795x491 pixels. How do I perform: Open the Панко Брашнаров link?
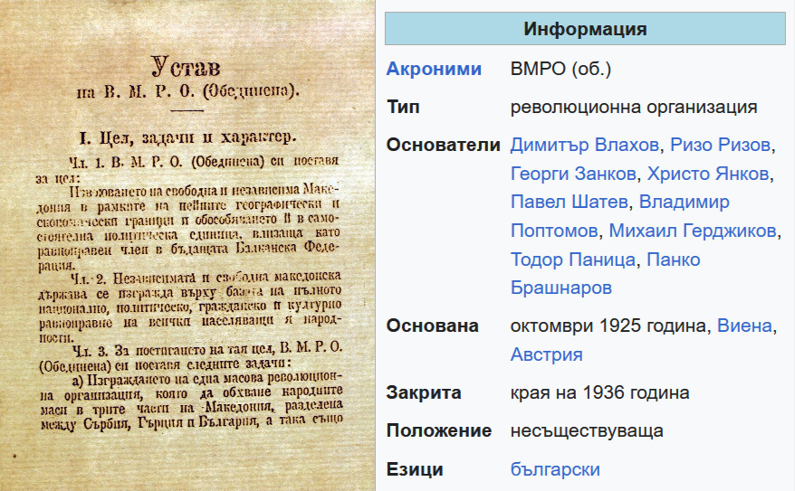click(x=606, y=274)
